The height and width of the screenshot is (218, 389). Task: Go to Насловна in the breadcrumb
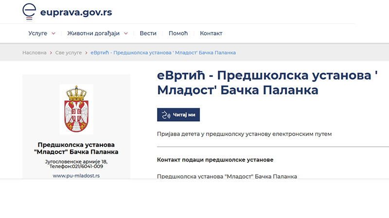(x=35, y=52)
